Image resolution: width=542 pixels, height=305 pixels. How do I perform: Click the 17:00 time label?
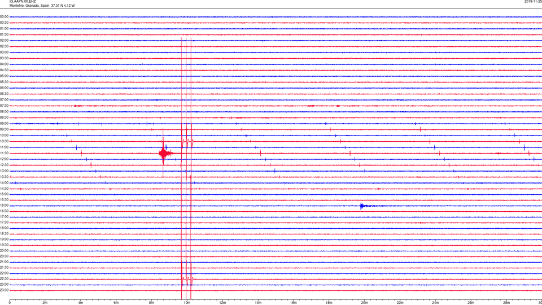pos(4,217)
